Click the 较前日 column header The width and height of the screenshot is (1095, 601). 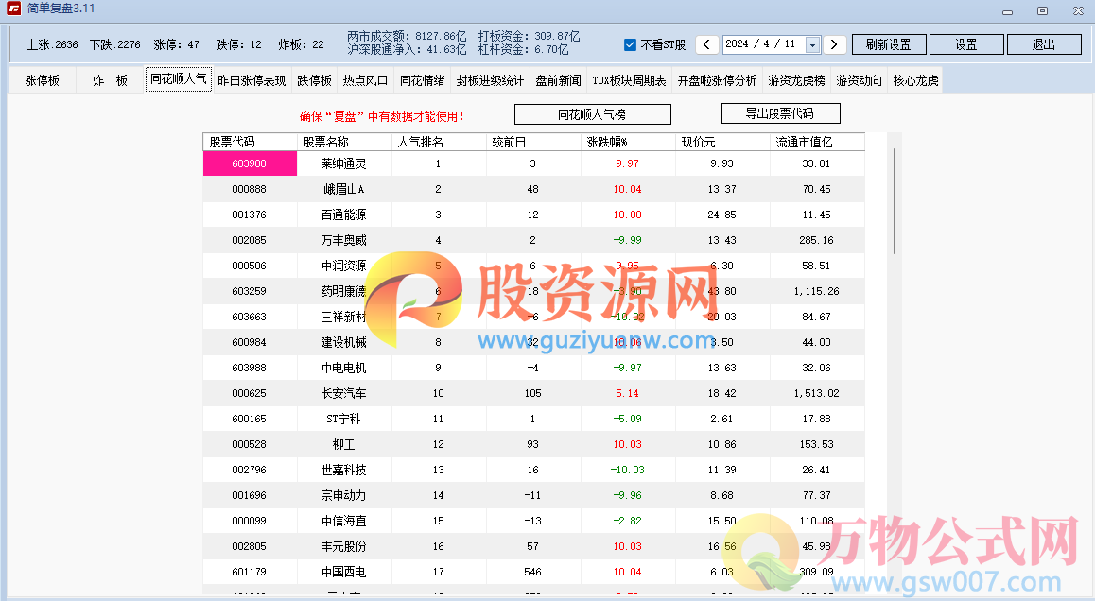(x=533, y=142)
